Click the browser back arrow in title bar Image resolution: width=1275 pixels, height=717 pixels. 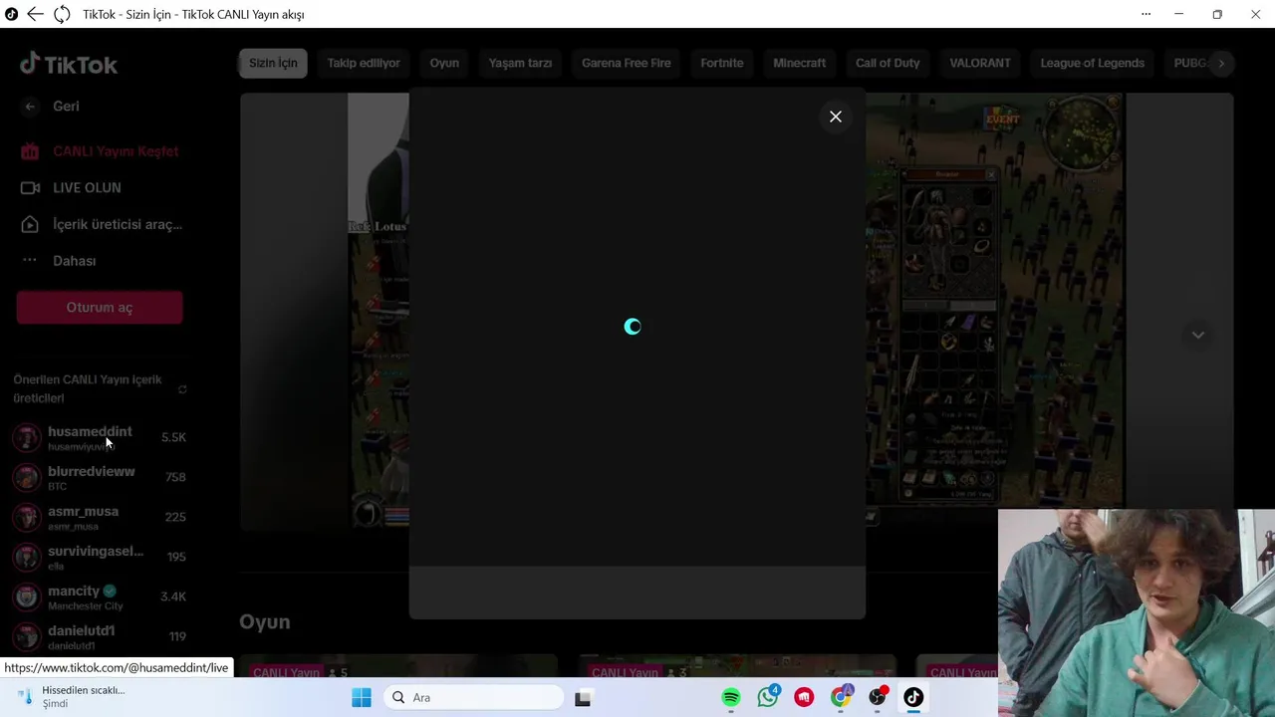pos(35,14)
